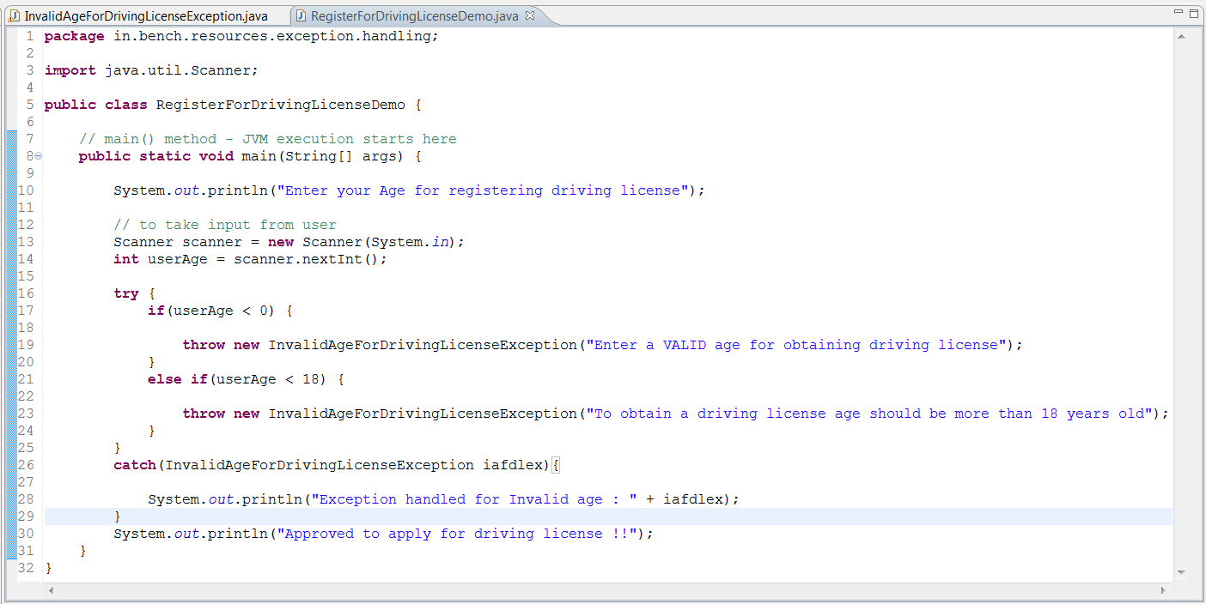This screenshot has height=604, width=1206.
Task: Click line number 19 in the ruler
Action: [26, 344]
